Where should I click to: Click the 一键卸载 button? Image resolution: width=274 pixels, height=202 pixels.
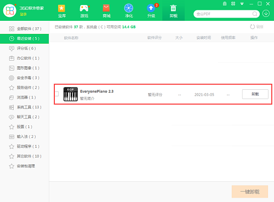coord(250,192)
